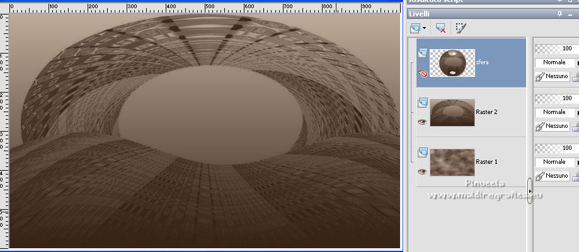Toggle the lock transparency icon for sfera layer

(x=576, y=77)
